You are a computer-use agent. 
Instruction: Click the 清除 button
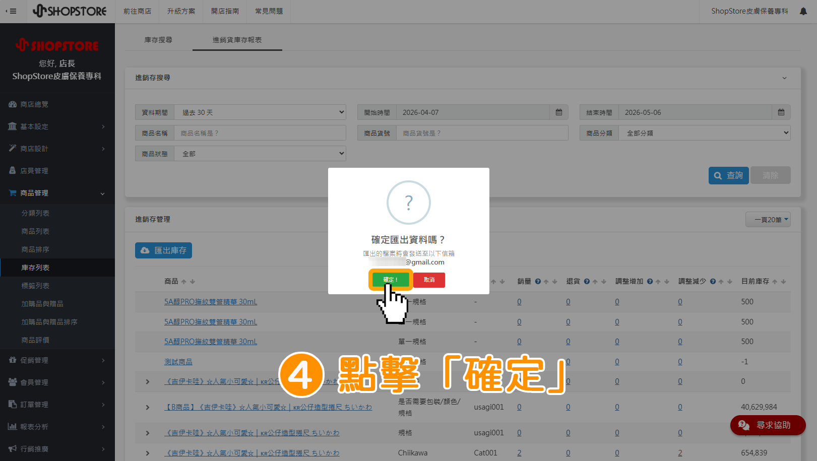point(771,175)
